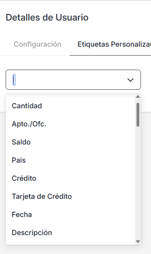The height and width of the screenshot is (254, 151).
Task: Select the Cantidad option
Action: coord(70,106)
